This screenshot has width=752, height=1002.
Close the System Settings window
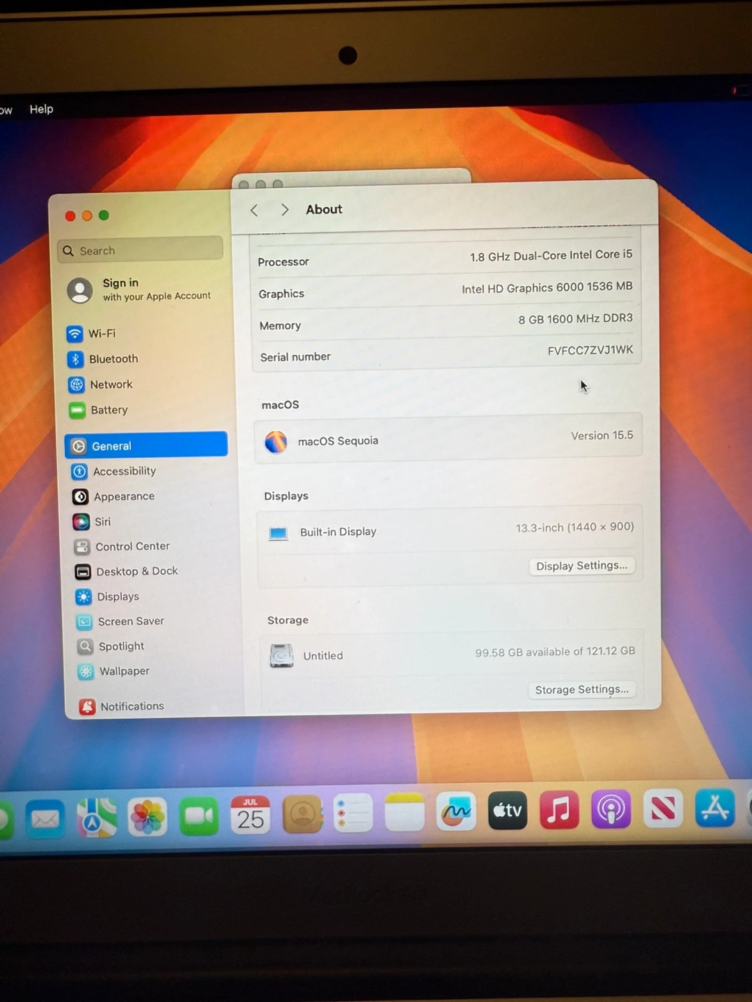coord(70,216)
